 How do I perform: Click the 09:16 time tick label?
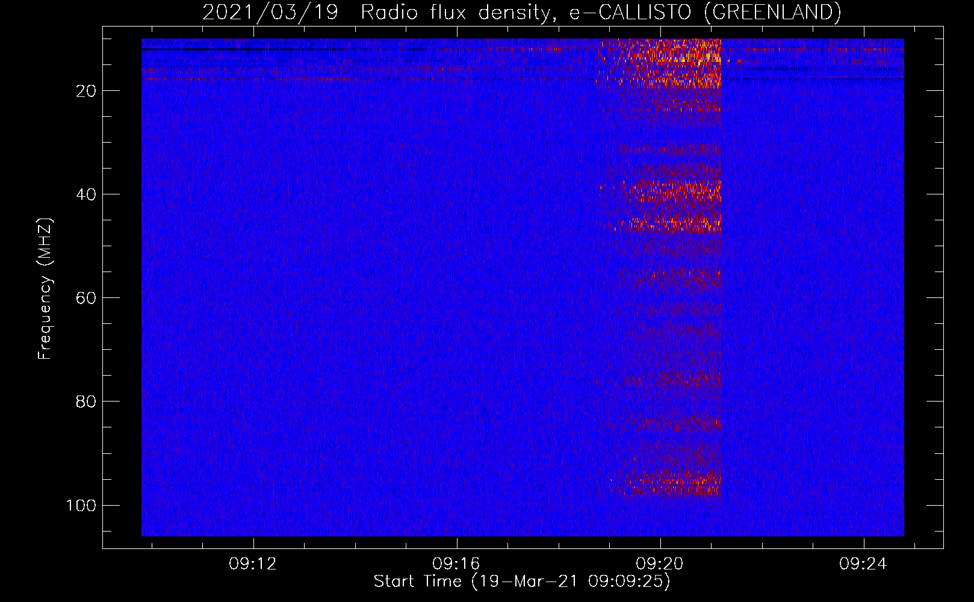point(456,563)
